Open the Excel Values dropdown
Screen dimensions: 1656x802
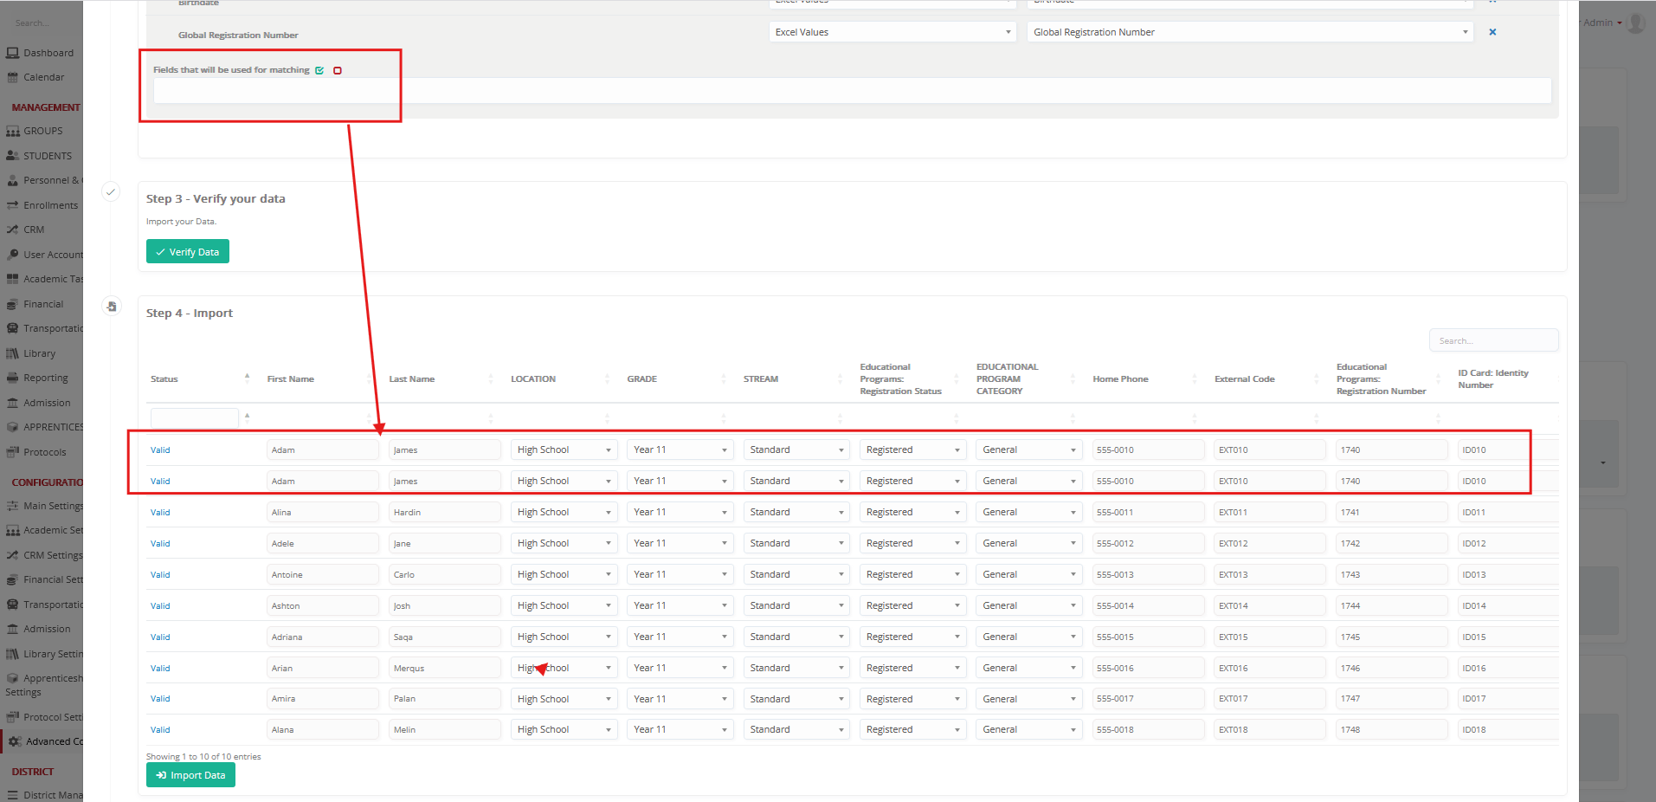tap(892, 32)
